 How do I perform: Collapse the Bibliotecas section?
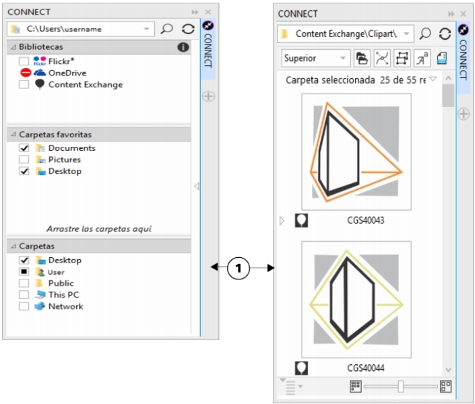tap(13, 47)
